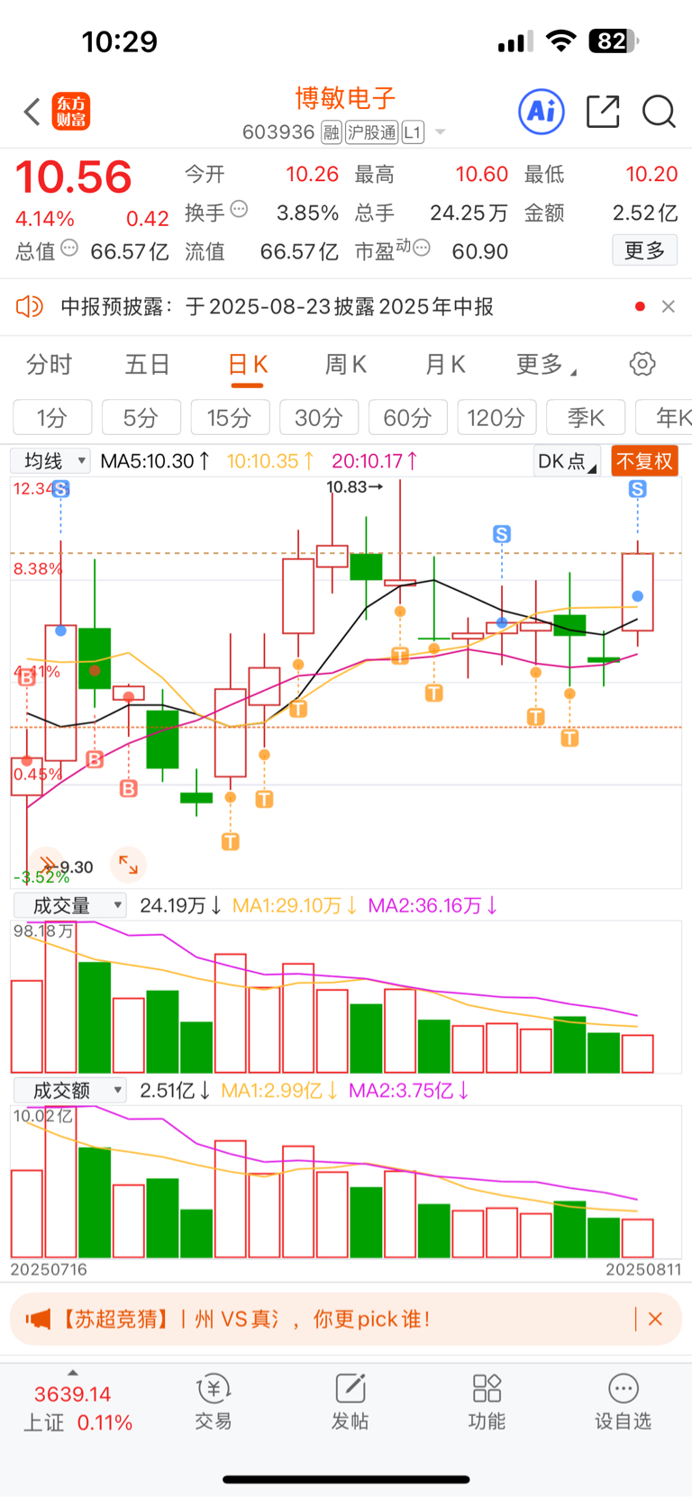The image size is (692, 1497).
Task: Open the Ai assistant icon
Action: pyautogui.click(x=542, y=112)
